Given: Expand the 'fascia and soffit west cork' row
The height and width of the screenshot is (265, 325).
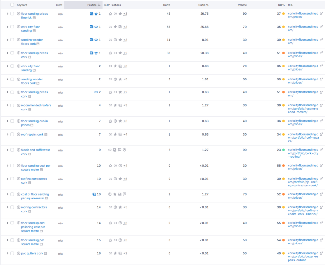Looking at the screenshot, I should click(7, 150).
